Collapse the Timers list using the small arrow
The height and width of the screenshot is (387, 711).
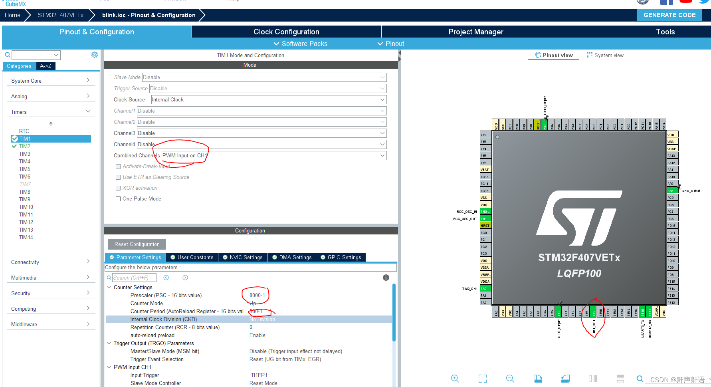[51, 123]
